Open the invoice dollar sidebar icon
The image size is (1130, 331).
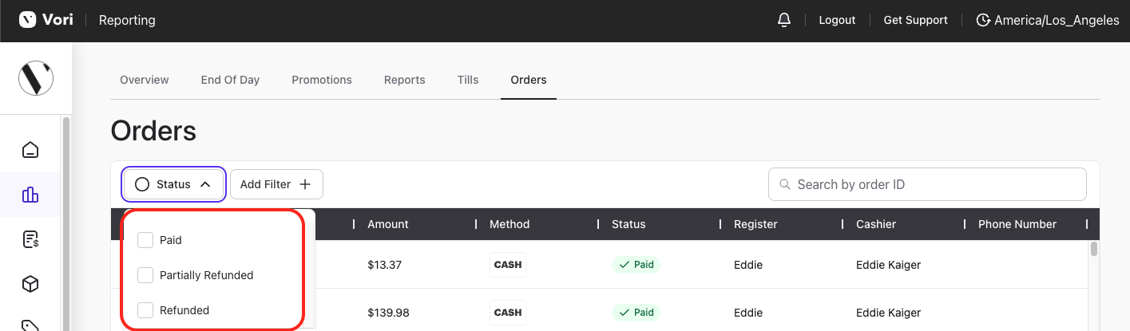pyautogui.click(x=30, y=239)
